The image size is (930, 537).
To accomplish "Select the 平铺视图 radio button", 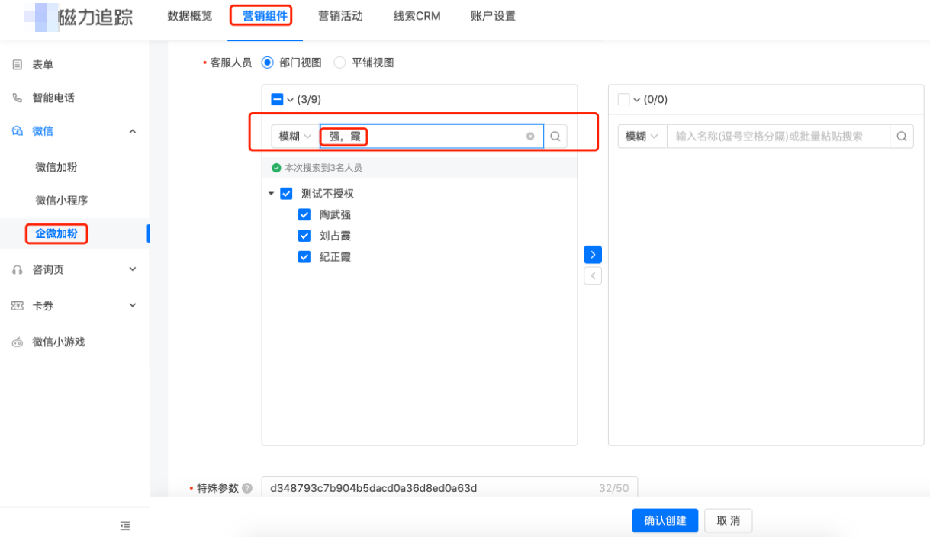I will click(339, 63).
